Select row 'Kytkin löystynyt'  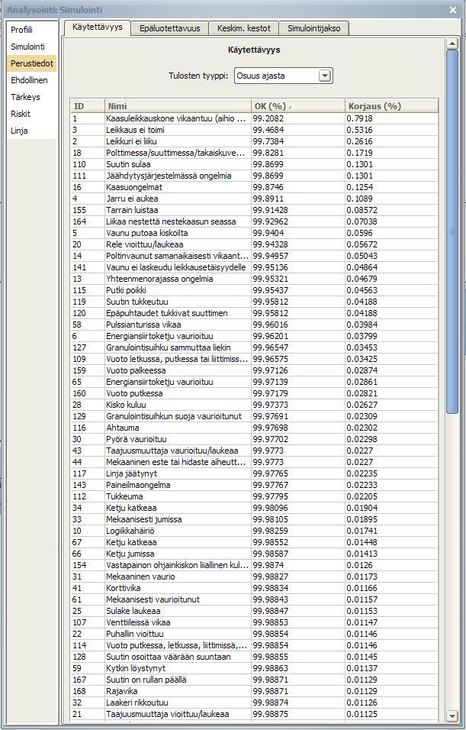point(255,668)
